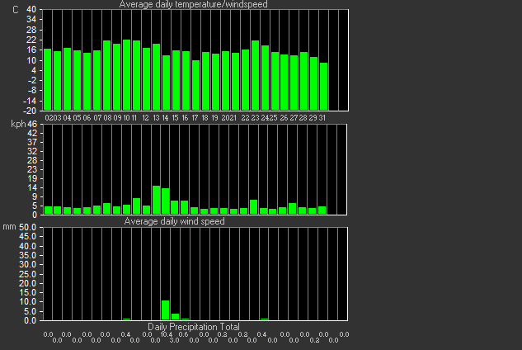Click the "35.0" precipitation axis tick

pyautogui.click(x=27, y=255)
